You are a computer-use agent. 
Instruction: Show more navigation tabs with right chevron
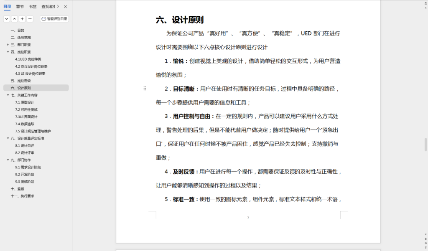click(58, 7)
